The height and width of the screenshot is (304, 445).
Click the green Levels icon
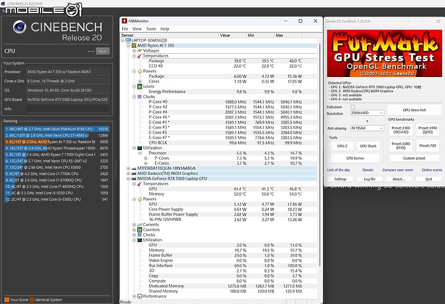tap(140, 86)
